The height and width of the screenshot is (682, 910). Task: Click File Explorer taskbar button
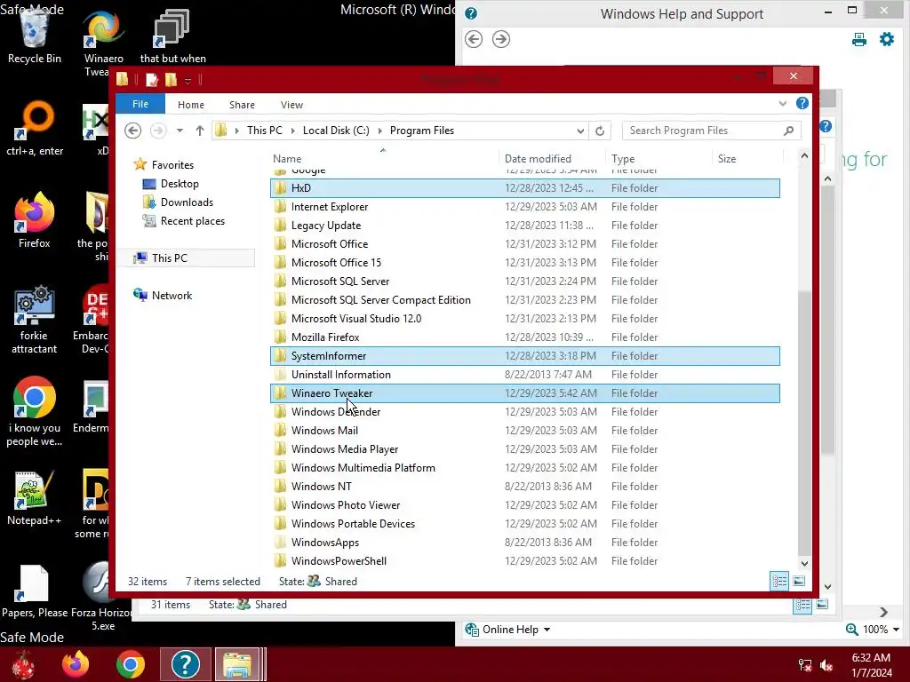pos(236,664)
